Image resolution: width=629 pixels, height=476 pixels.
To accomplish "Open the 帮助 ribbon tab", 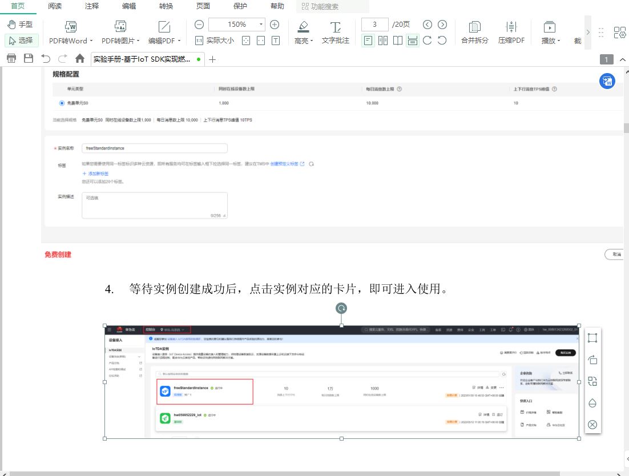I will pos(277,6).
